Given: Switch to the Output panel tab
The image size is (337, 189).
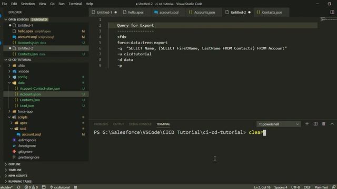Looking at the screenshot, I should (118, 124).
